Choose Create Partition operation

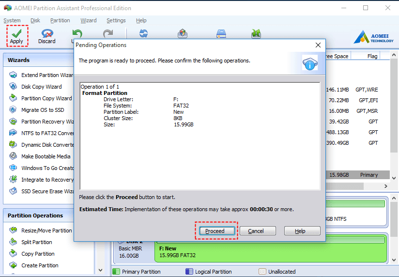(x=33, y=265)
